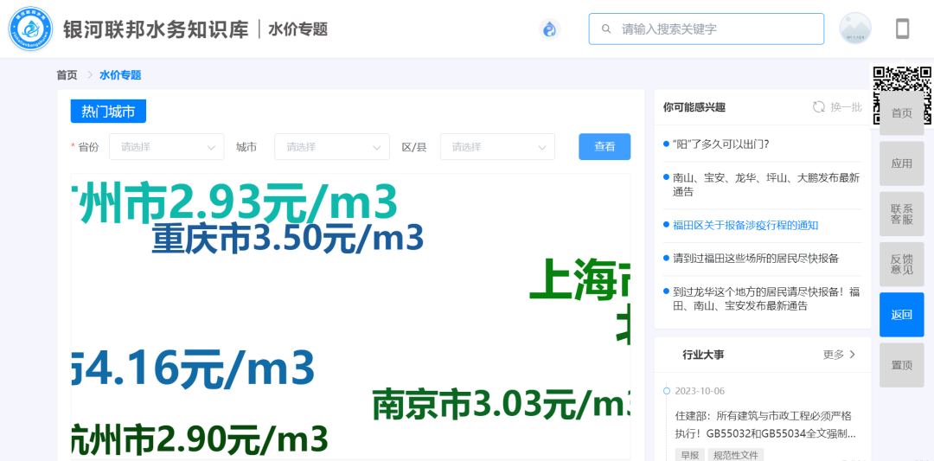Click 换一批 to refresh suggestions

(x=847, y=107)
